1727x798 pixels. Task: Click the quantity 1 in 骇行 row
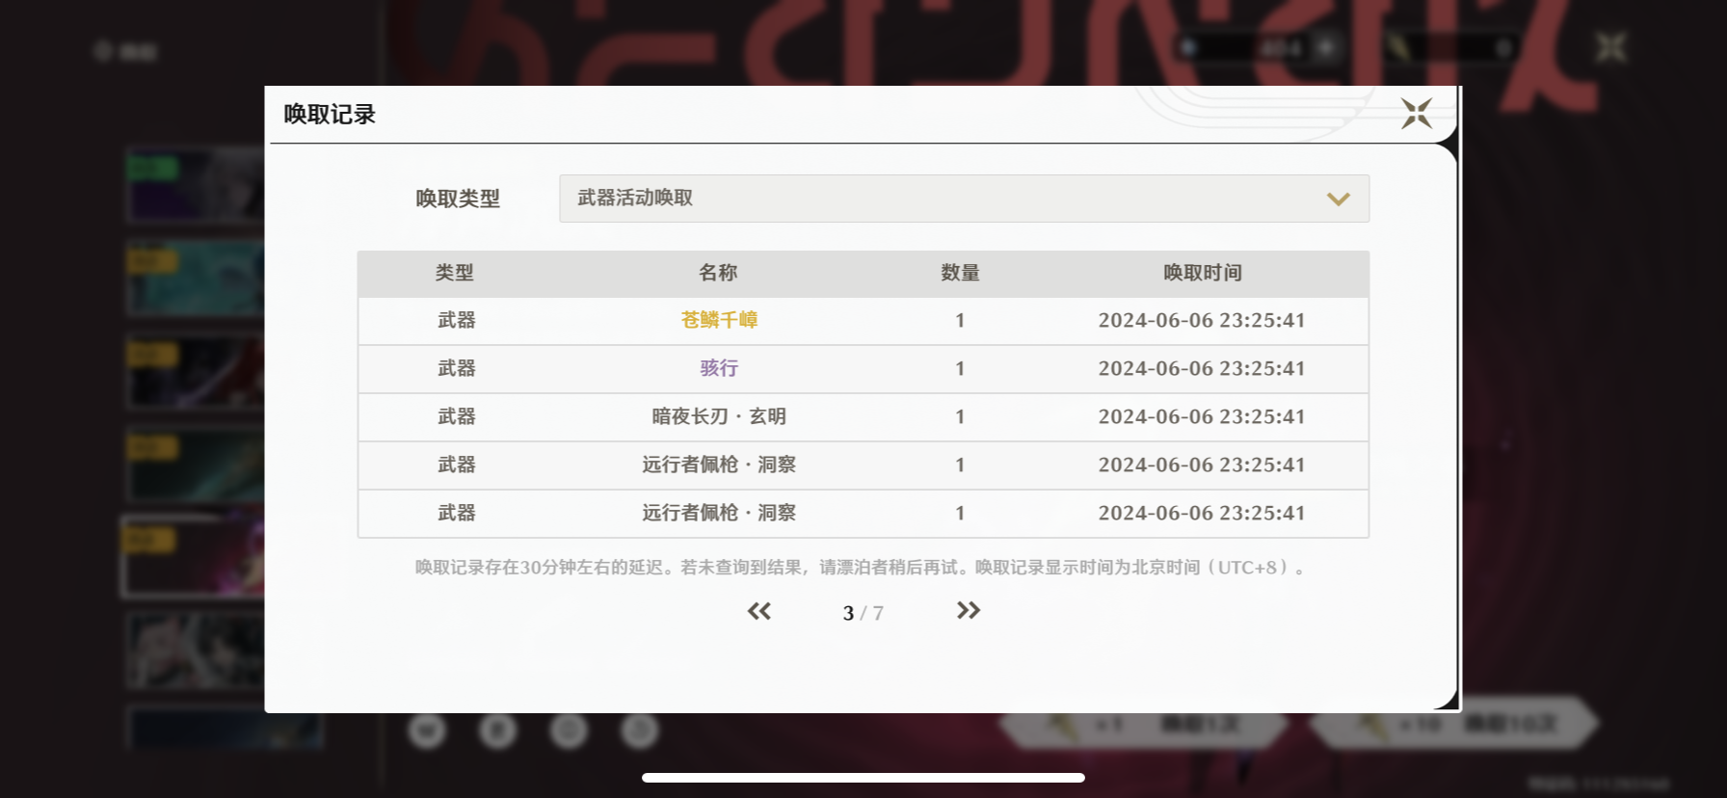click(x=960, y=369)
